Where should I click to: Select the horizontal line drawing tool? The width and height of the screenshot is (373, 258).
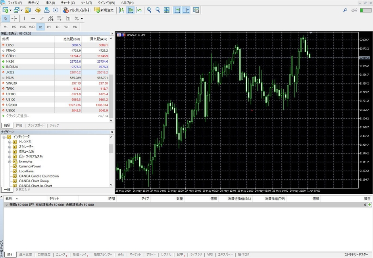33,18
